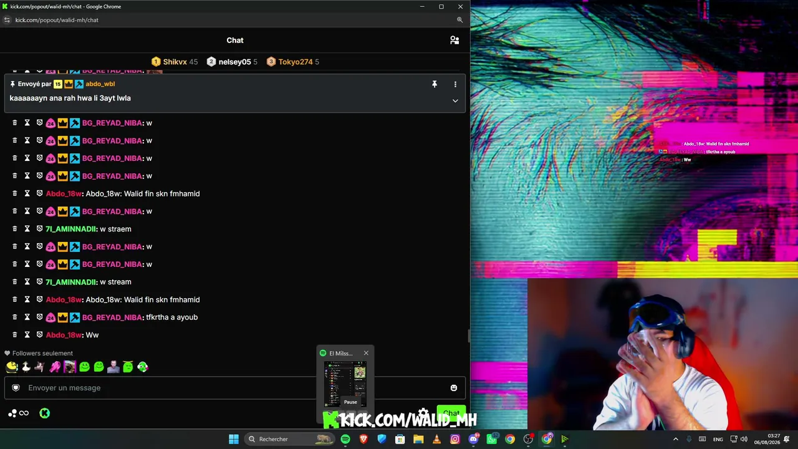
Task: Delete the "Ww" message with trash icon
Action: pos(15,335)
